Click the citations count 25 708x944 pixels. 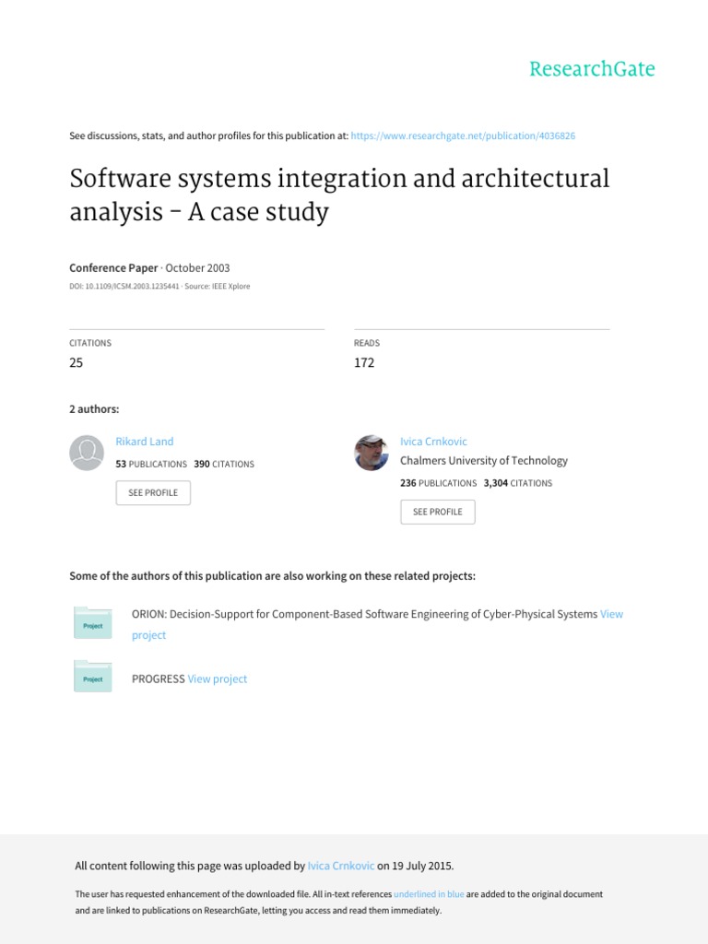click(x=76, y=362)
